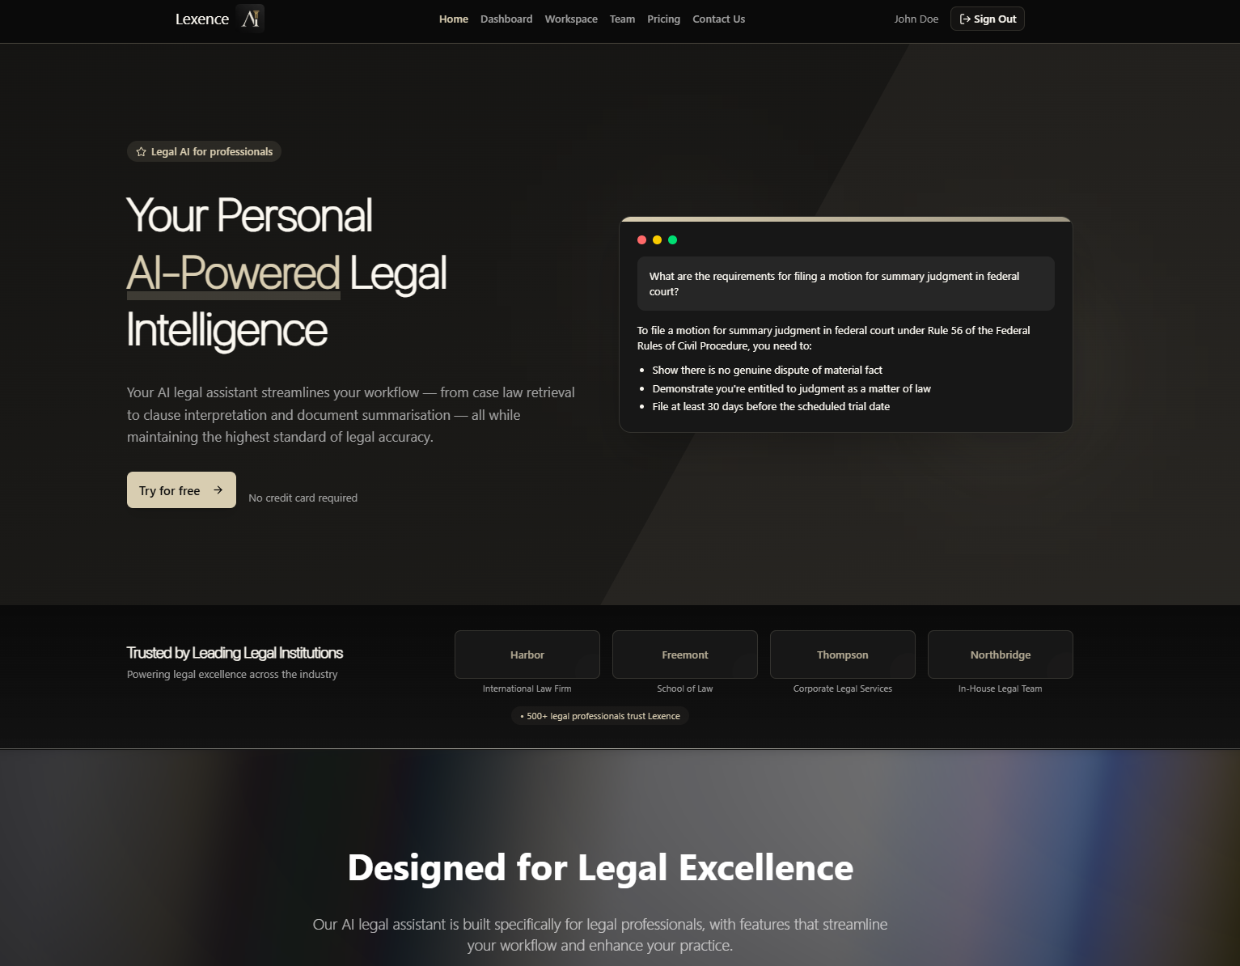The image size is (1240, 966).
Task: Click the yellow dot in chat window
Action: click(657, 239)
